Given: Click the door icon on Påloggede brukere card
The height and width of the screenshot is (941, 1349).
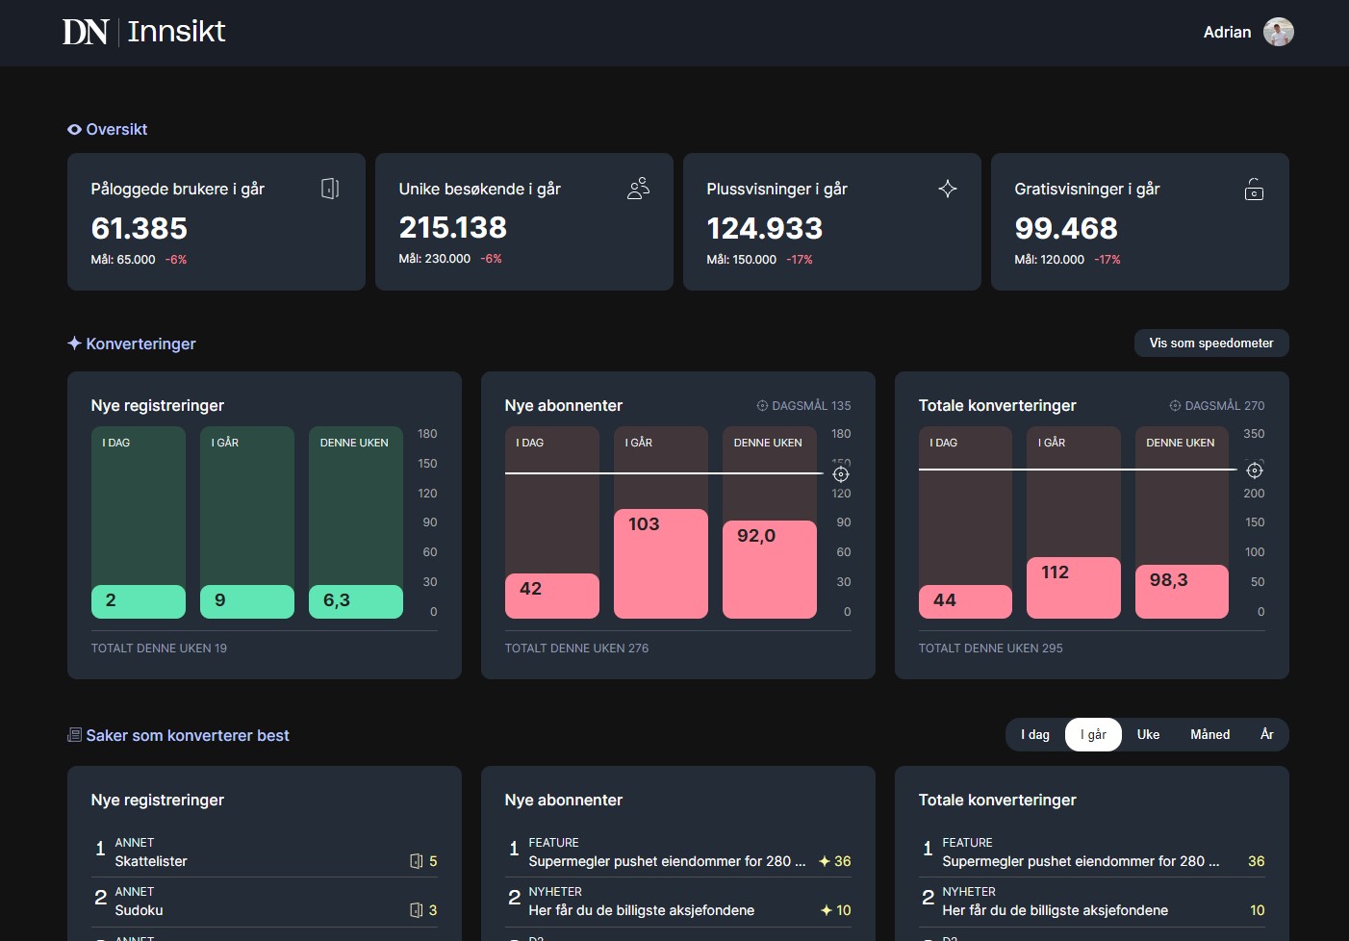Looking at the screenshot, I should point(329,189).
